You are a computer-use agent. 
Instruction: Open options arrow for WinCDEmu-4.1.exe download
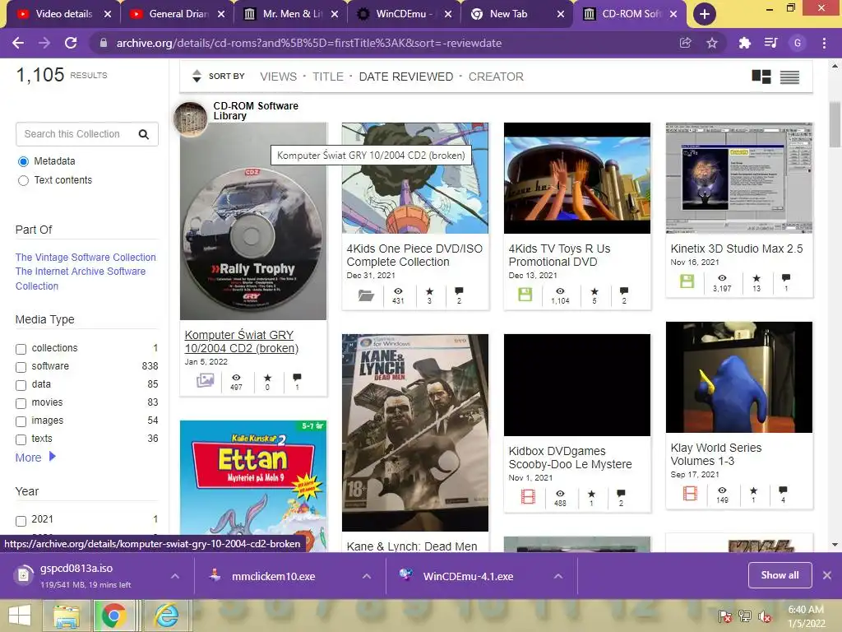pos(558,576)
